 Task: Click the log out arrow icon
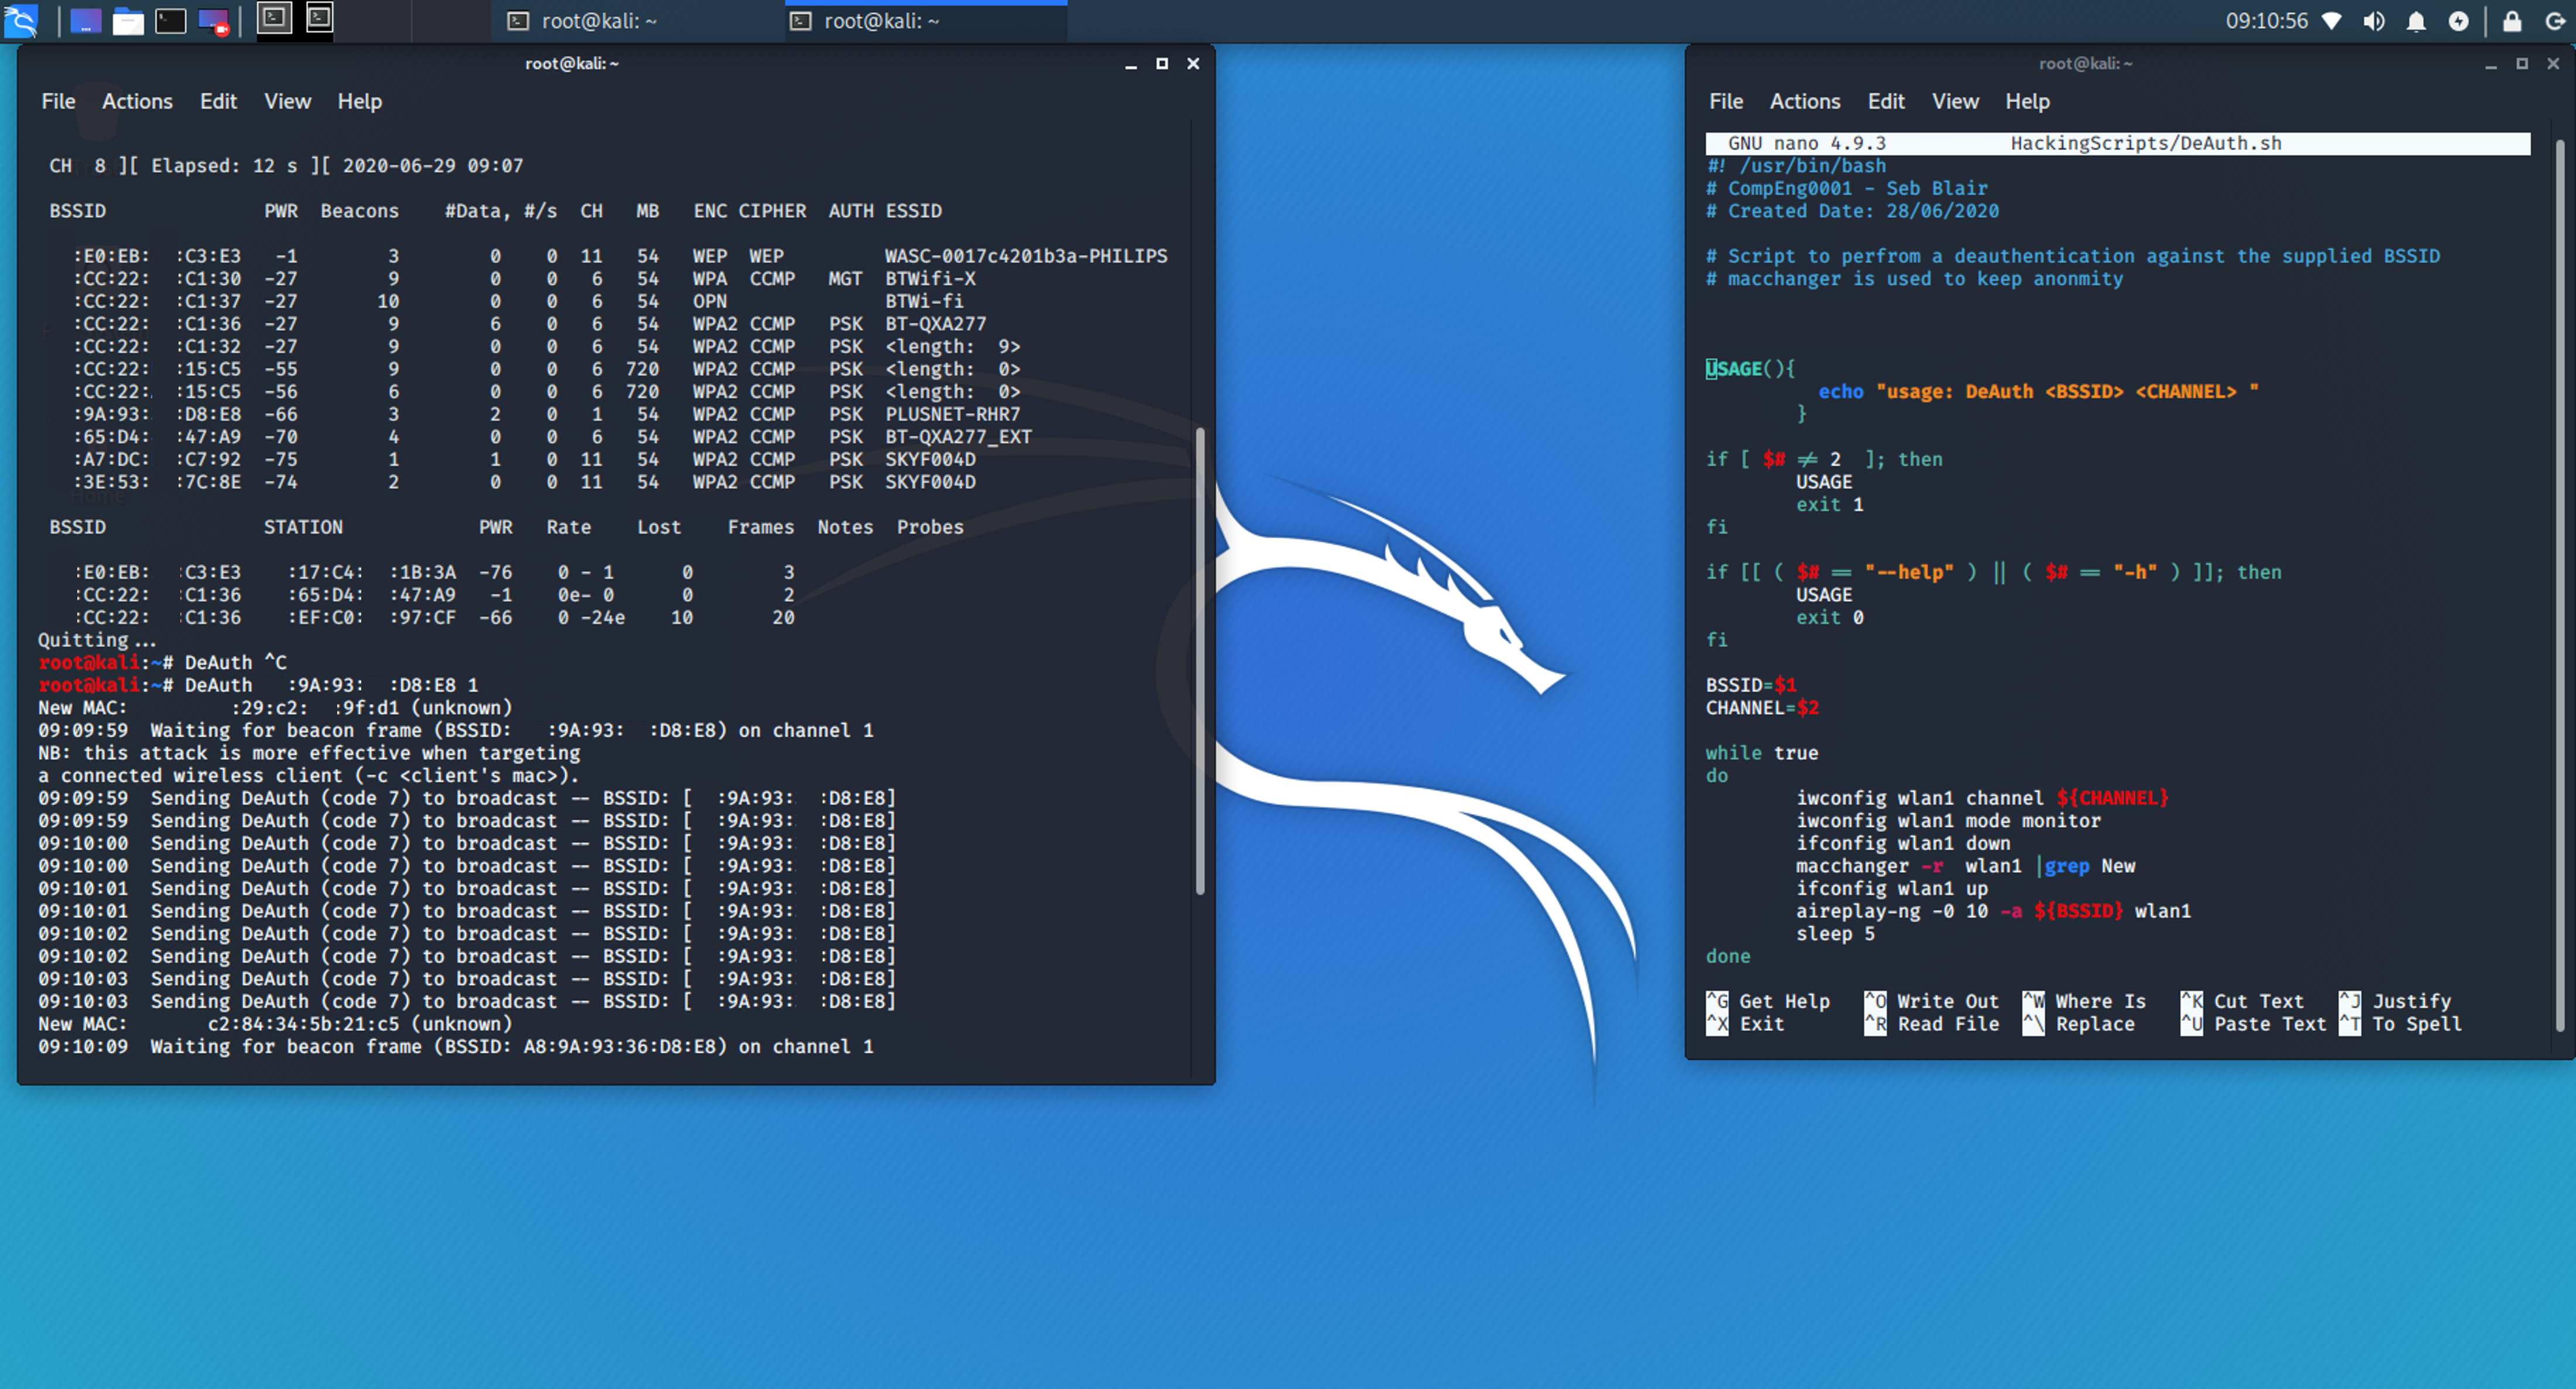point(2555,21)
